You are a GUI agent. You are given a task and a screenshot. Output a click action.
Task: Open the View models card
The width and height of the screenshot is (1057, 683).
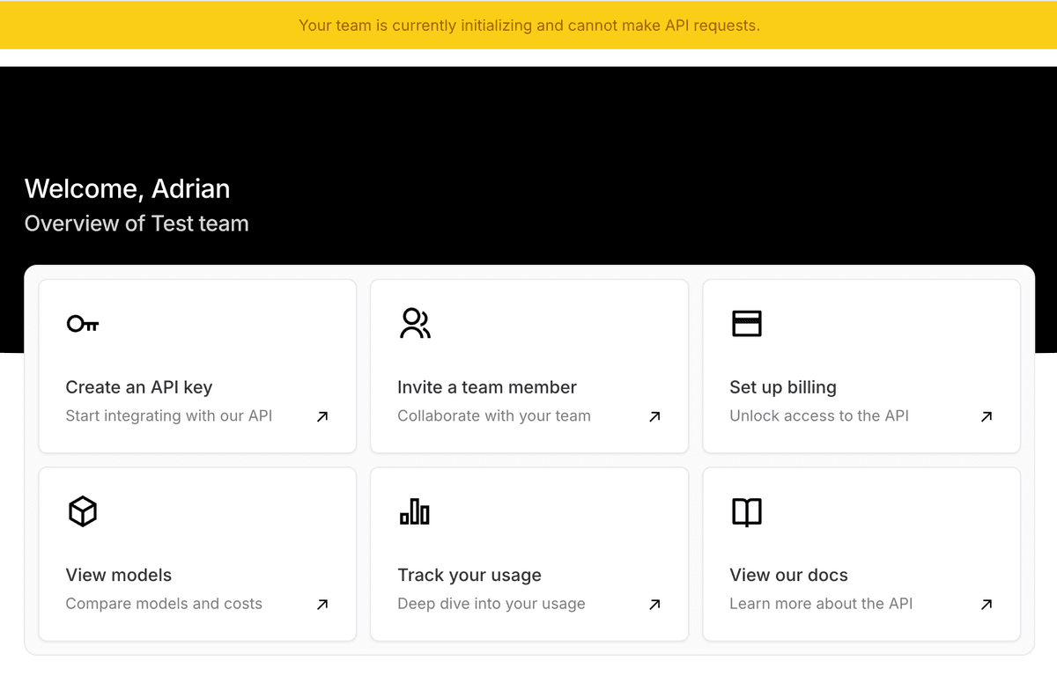pyautogui.click(x=196, y=554)
